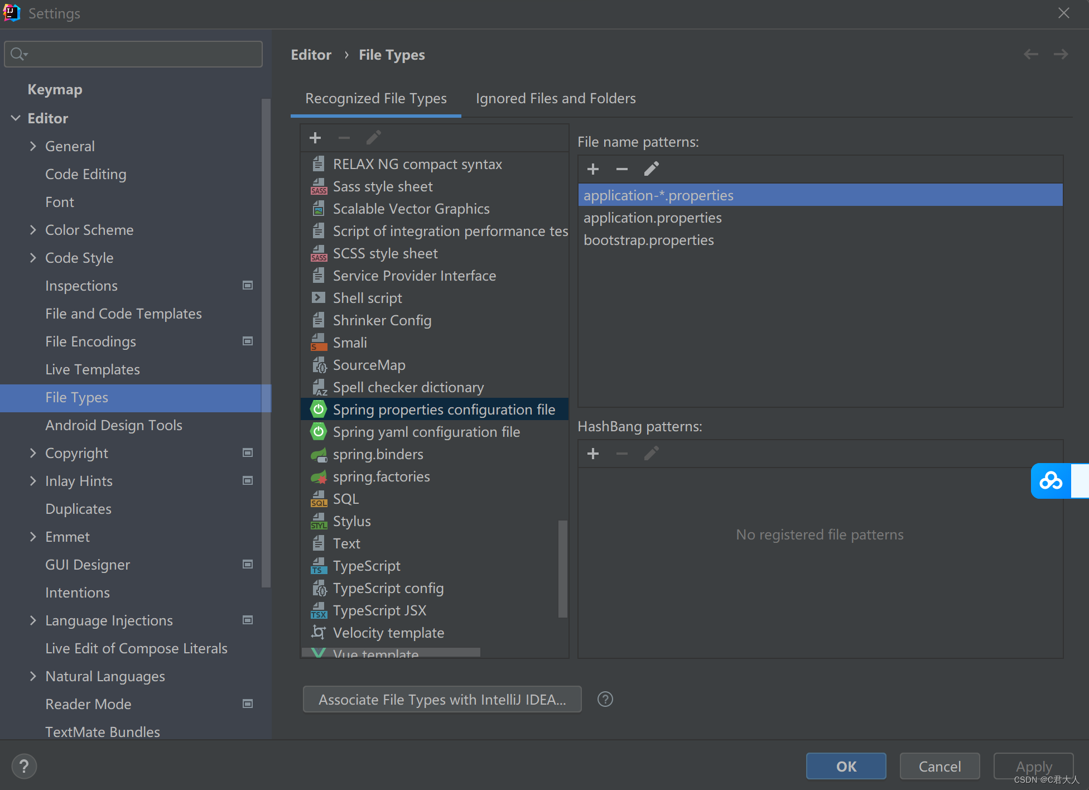Switch to Ignored Files and Folders tab

[x=555, y=98]
